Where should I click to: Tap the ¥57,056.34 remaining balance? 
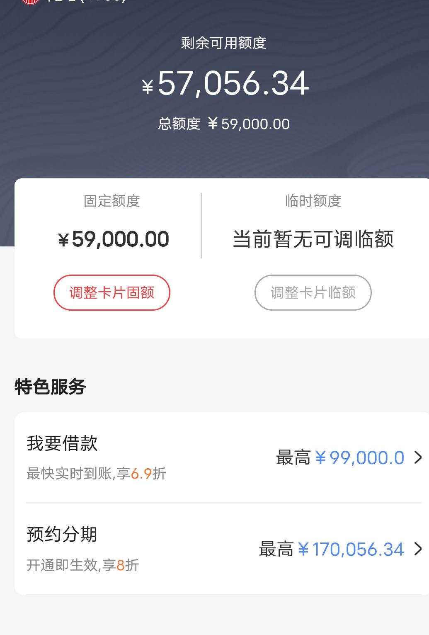(x=225, y=83)
